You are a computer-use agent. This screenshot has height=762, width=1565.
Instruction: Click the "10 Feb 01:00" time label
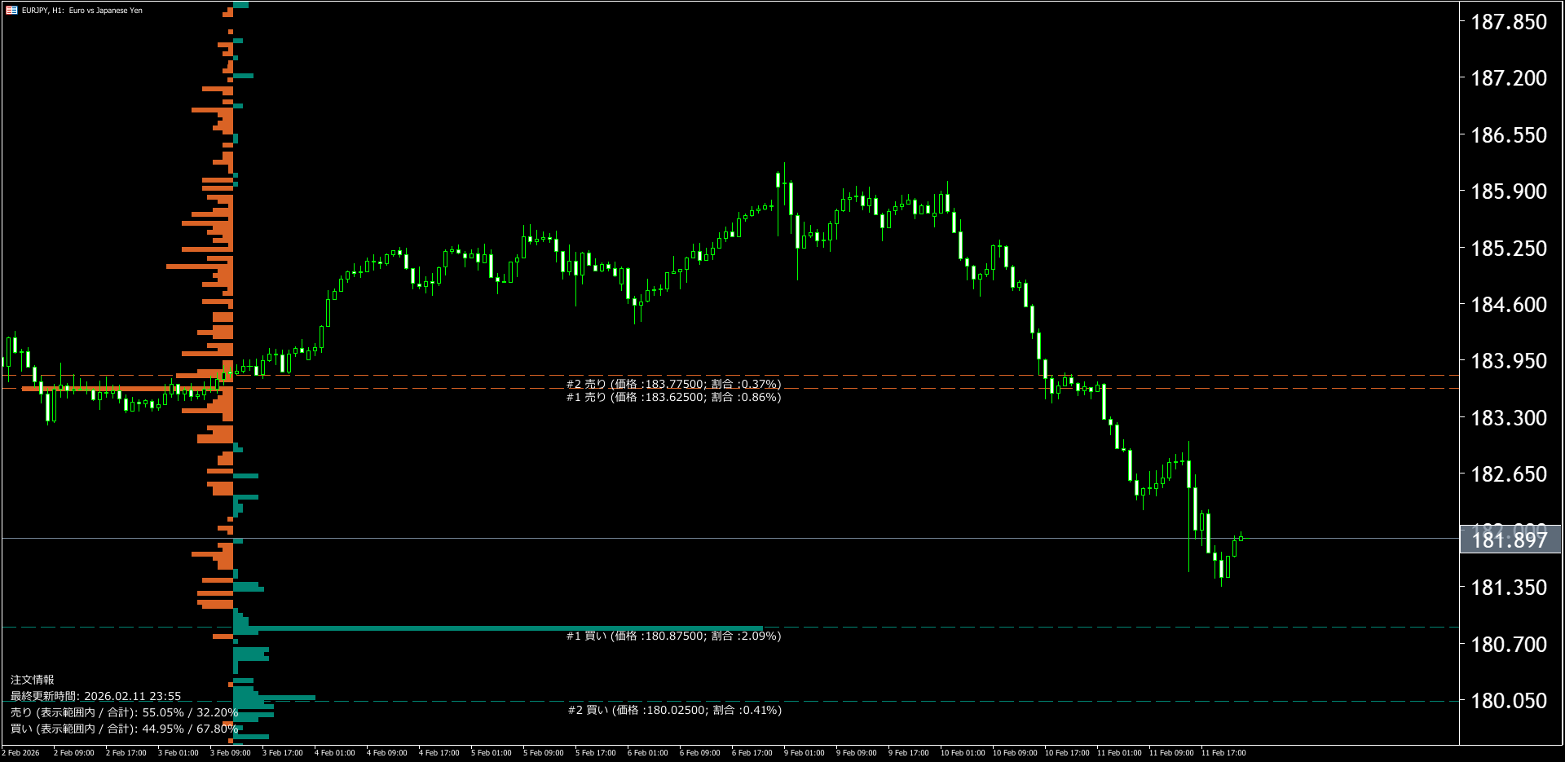(963, 753)
